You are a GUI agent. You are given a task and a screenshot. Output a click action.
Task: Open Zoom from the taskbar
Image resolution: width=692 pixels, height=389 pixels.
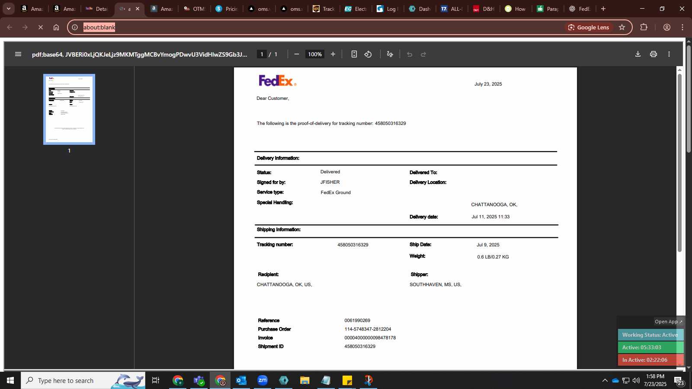tap(263, 380)
